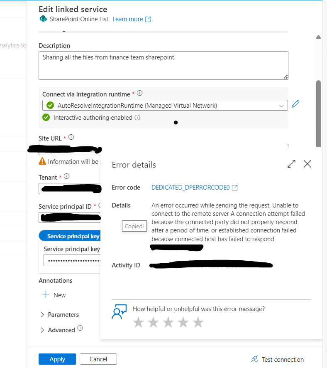Image resolution: width=327 pixels, height=368 pixels.
Task: Click the info icon next to Tenant
Action: click(67, 176)
